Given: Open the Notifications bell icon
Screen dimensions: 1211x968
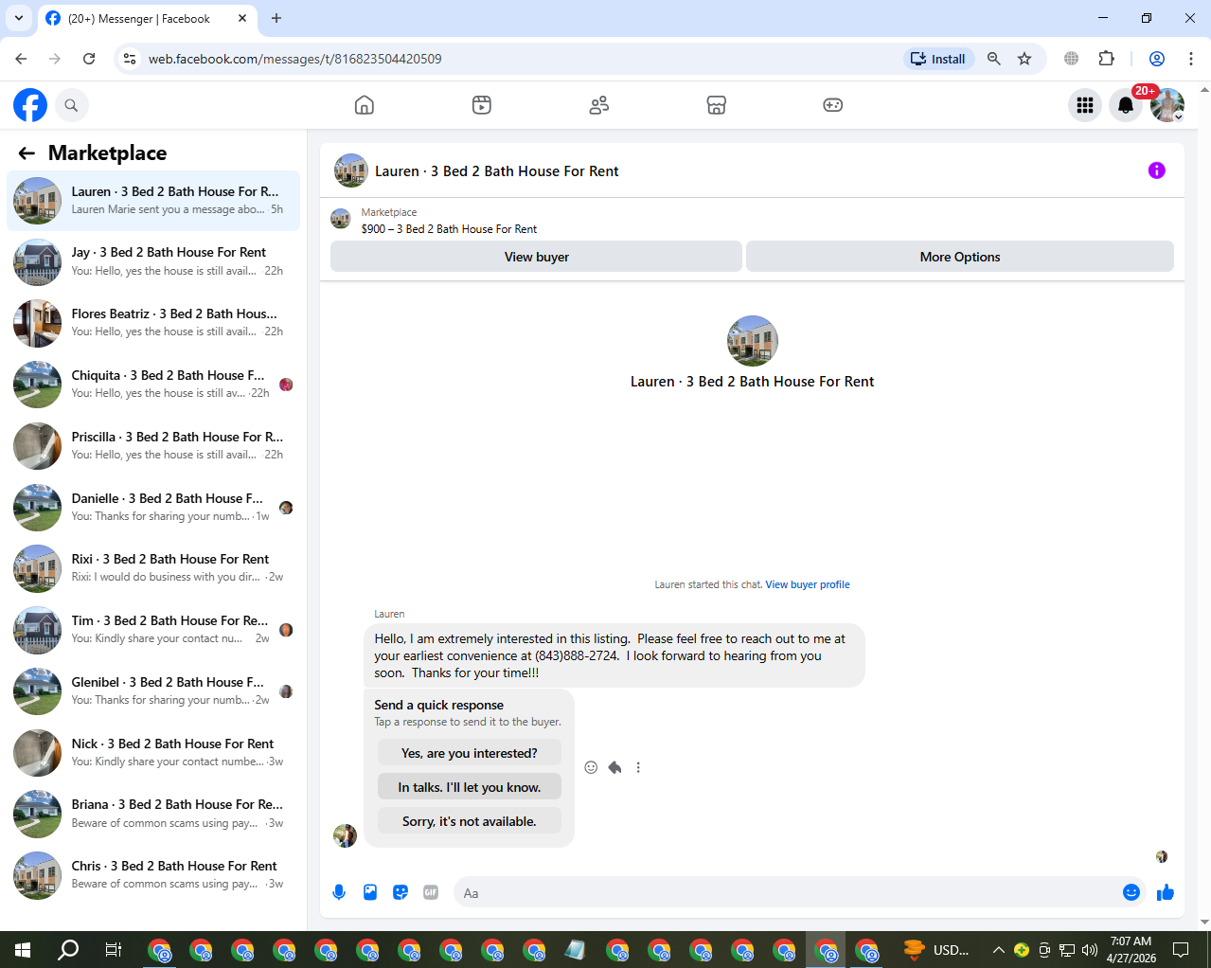Looking at the screenshot, I should pos(1126,105).
